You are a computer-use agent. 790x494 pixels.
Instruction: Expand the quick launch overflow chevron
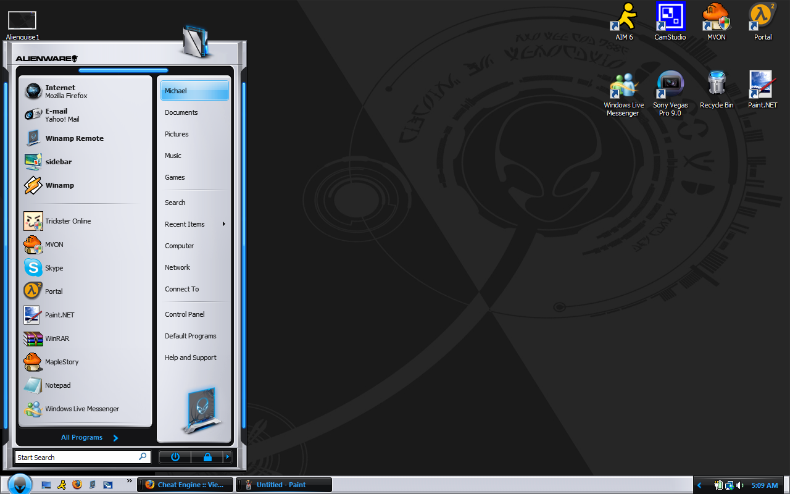129,482
